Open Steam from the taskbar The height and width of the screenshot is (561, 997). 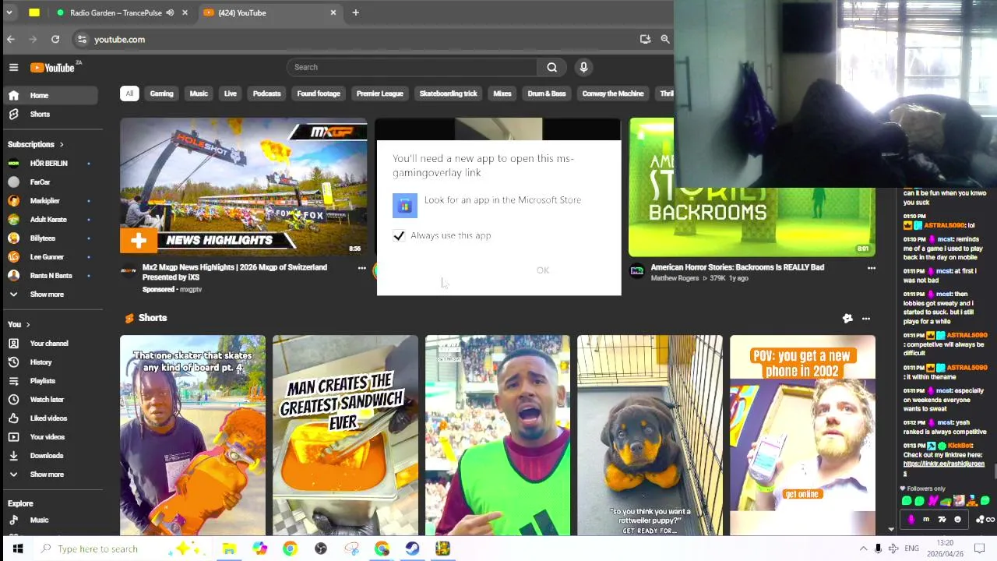click(412, 549)
